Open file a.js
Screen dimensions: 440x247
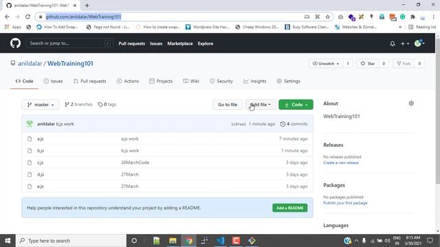40,139
